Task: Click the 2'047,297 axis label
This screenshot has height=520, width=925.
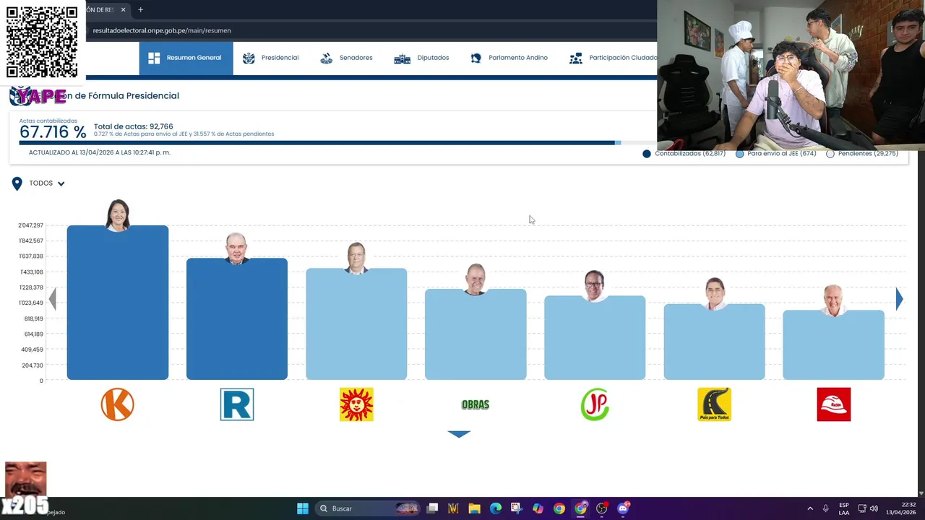Action: [x=31, y=225]
